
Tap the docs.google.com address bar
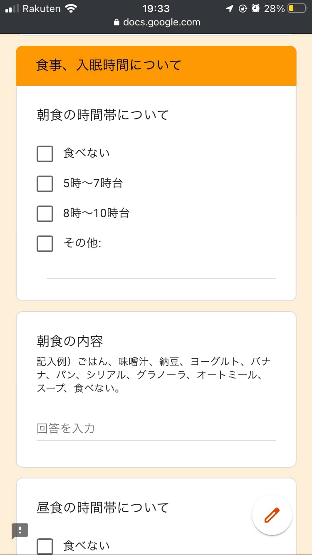pyautogui.click(x=161, y=22)
